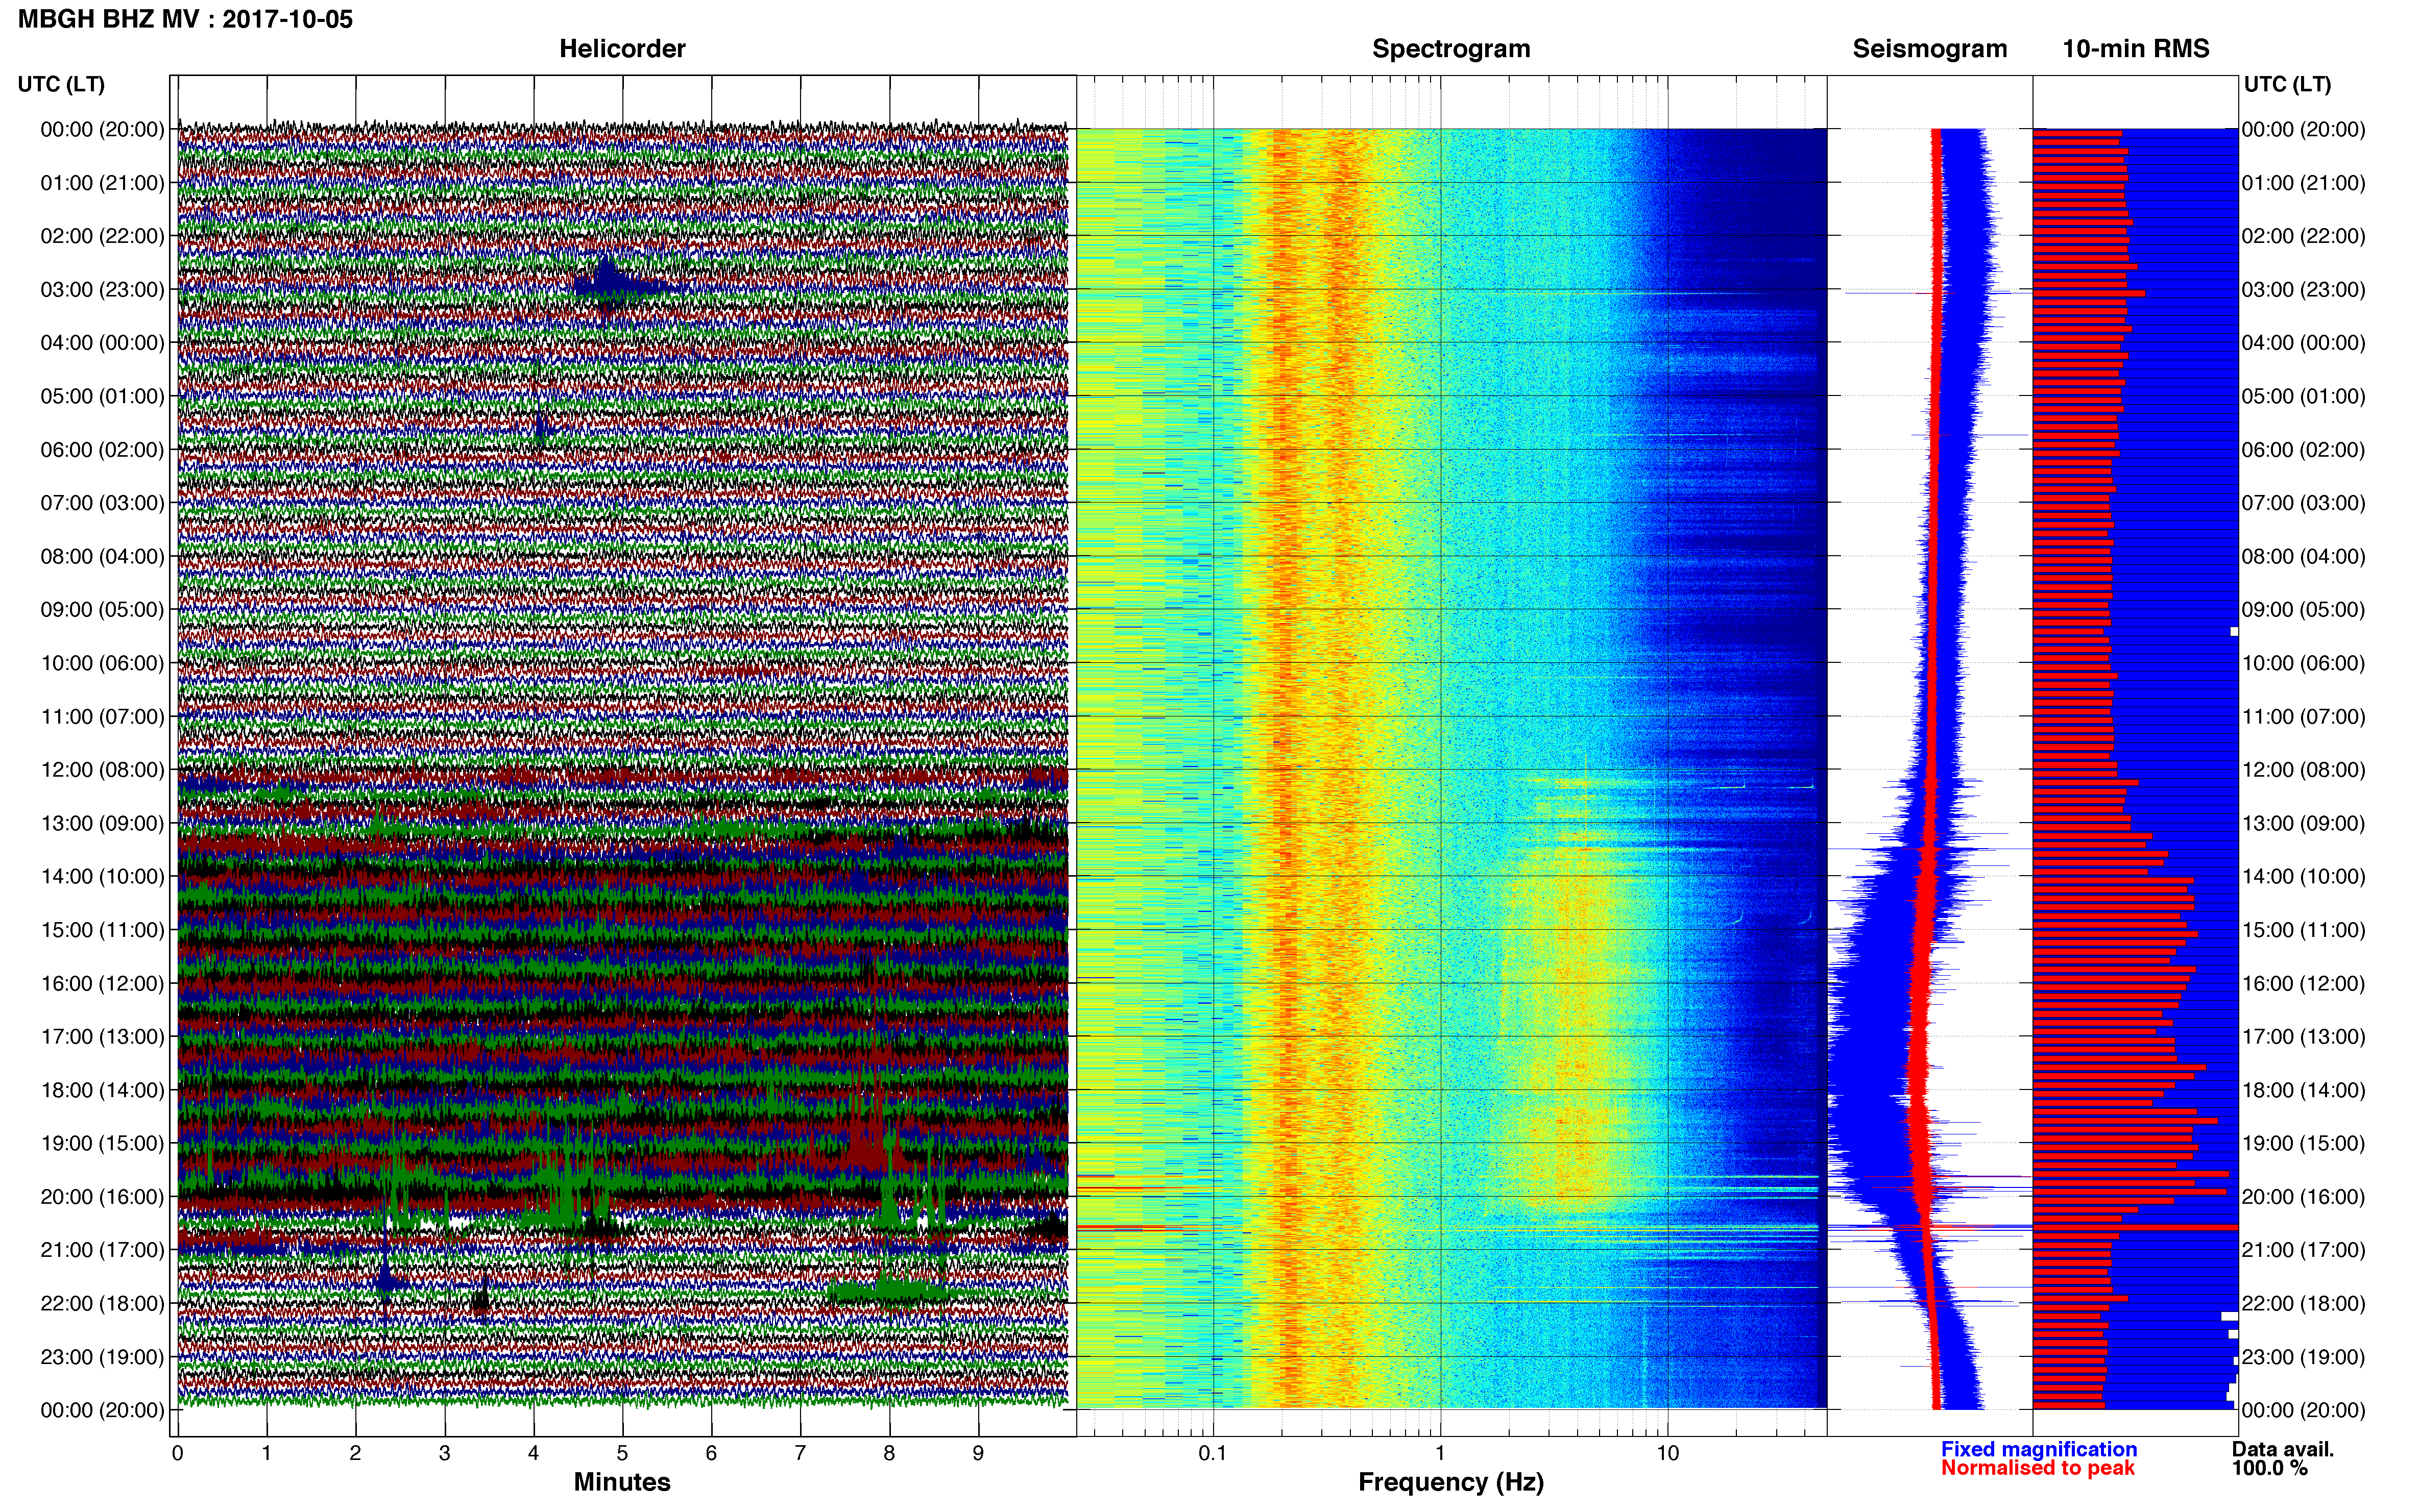Click the minute 2 tick label
2420x1512 pixels.
point(355,1453)
